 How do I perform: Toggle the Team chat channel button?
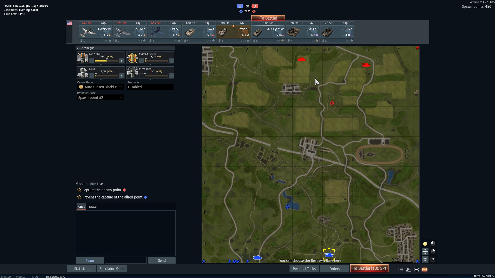(90, 260)
